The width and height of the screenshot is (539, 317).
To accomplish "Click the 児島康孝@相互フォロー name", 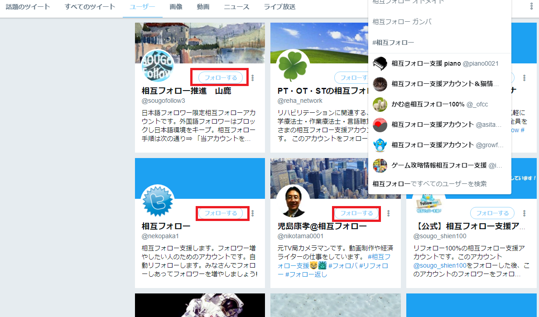I will [322, 226].
